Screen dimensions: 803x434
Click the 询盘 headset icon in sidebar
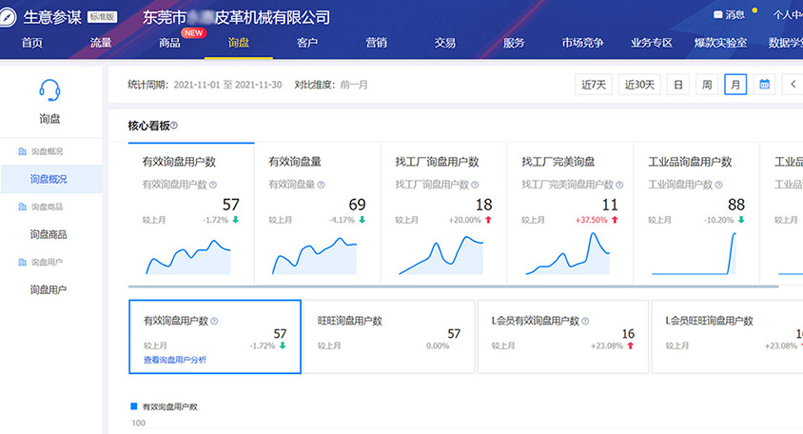click(49, 90)
